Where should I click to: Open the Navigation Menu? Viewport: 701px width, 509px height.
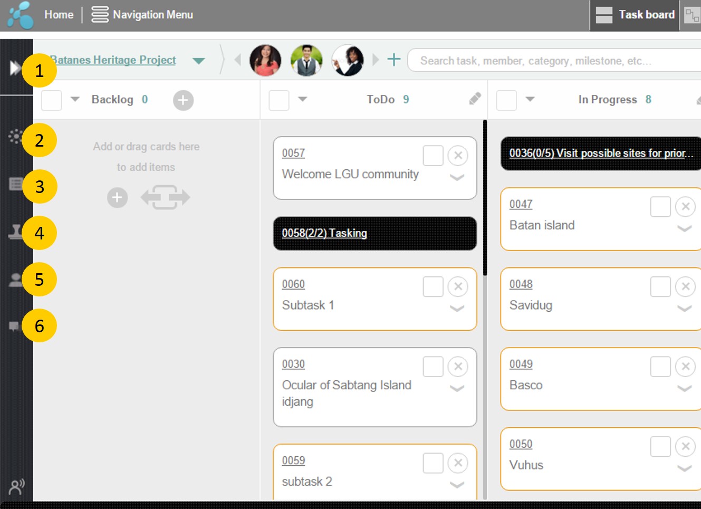[142, 15]
